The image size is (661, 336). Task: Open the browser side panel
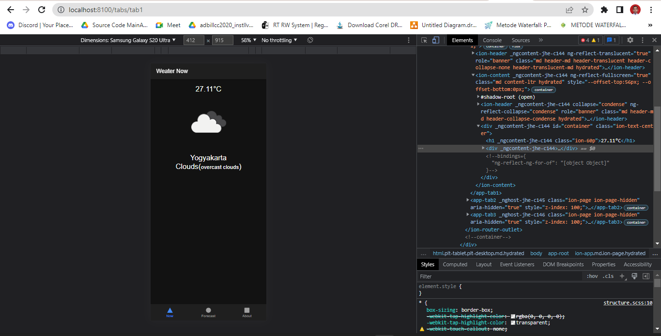coord(619,10)
